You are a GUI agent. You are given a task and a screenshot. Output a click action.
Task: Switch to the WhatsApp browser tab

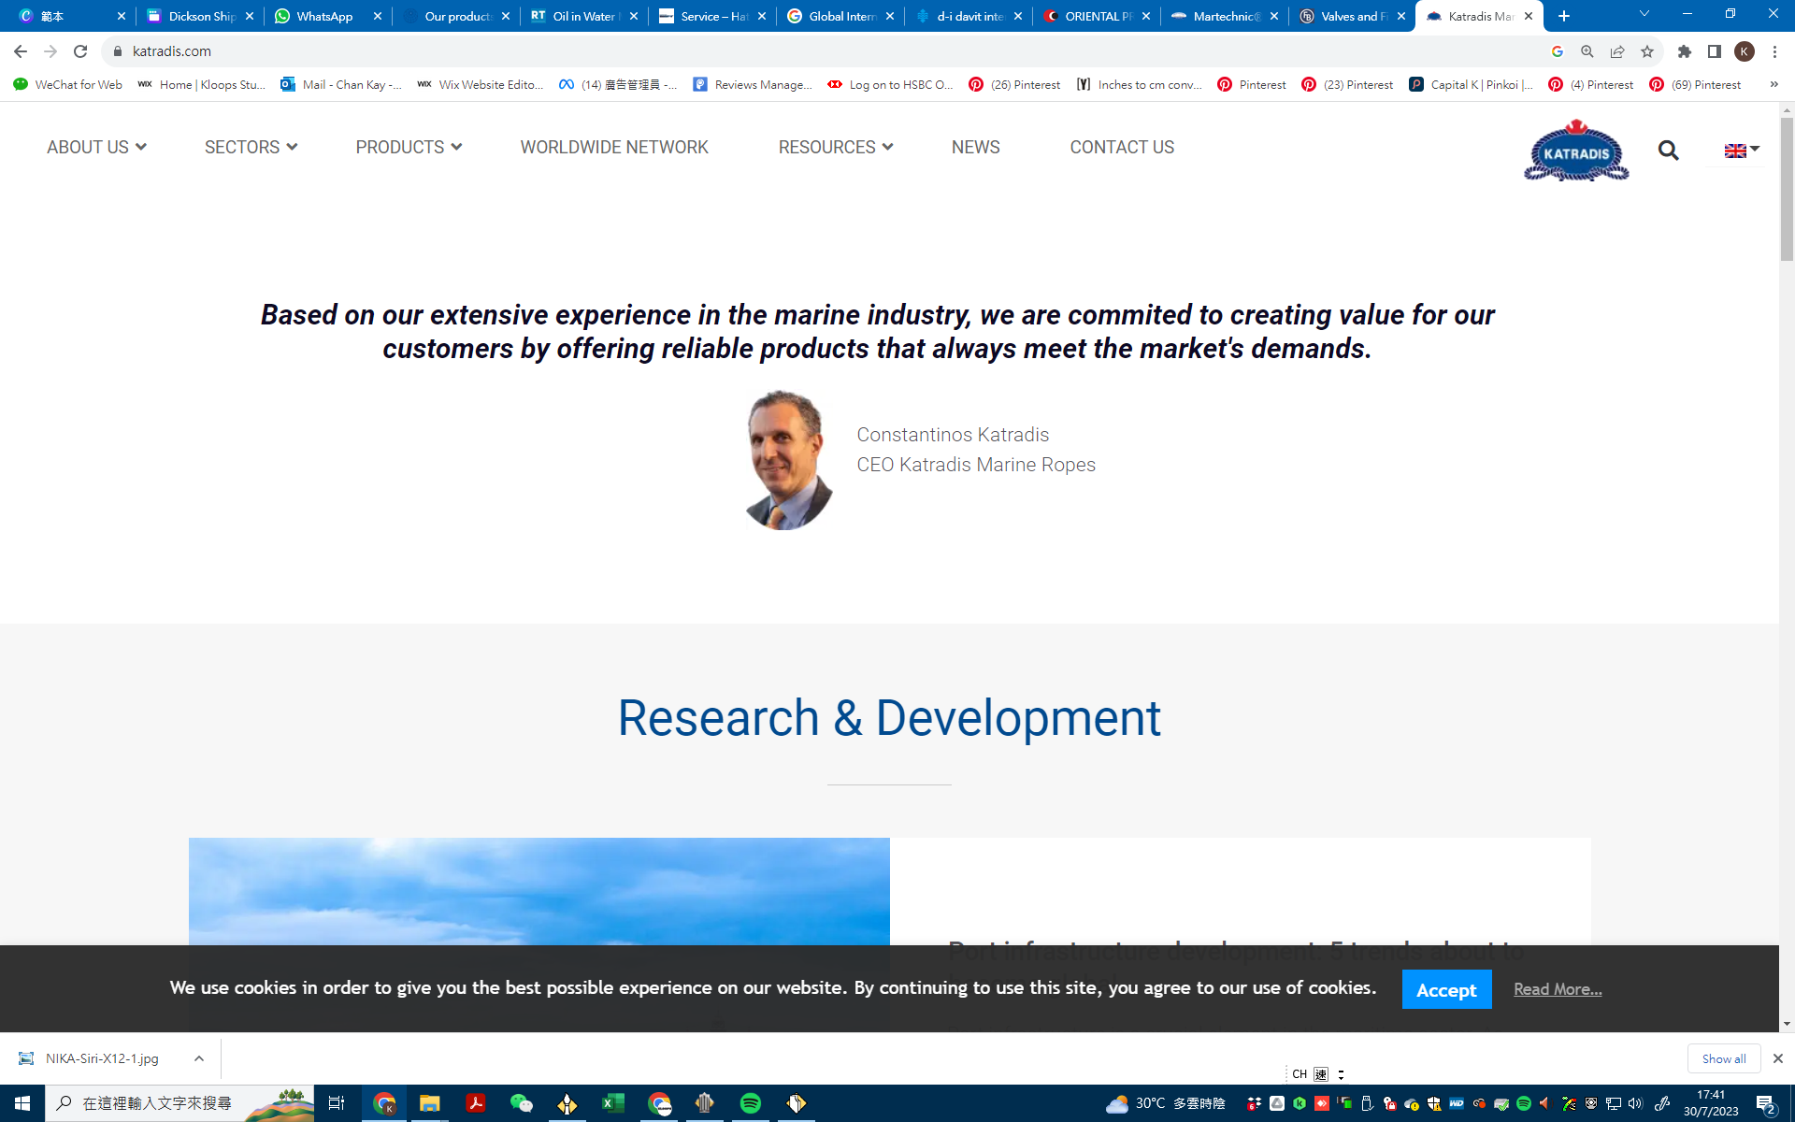324,16
